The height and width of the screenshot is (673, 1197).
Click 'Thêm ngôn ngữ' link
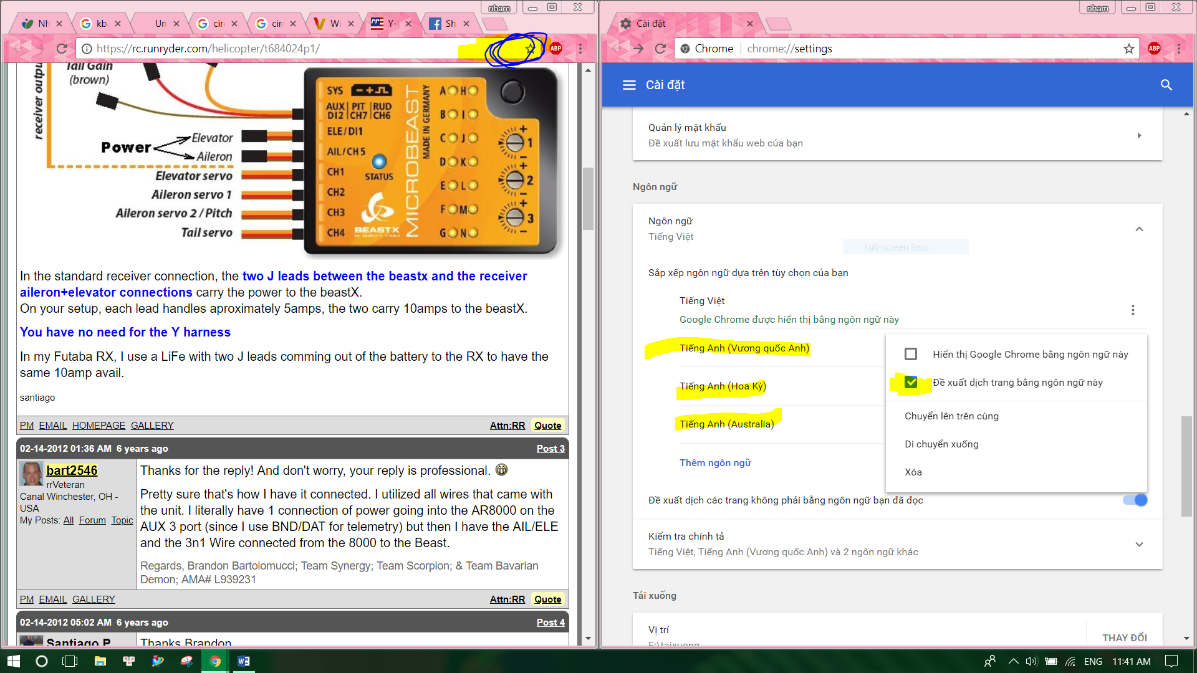715,462
